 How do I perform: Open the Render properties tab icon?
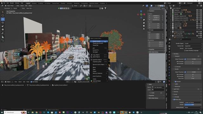pos(169,46)
